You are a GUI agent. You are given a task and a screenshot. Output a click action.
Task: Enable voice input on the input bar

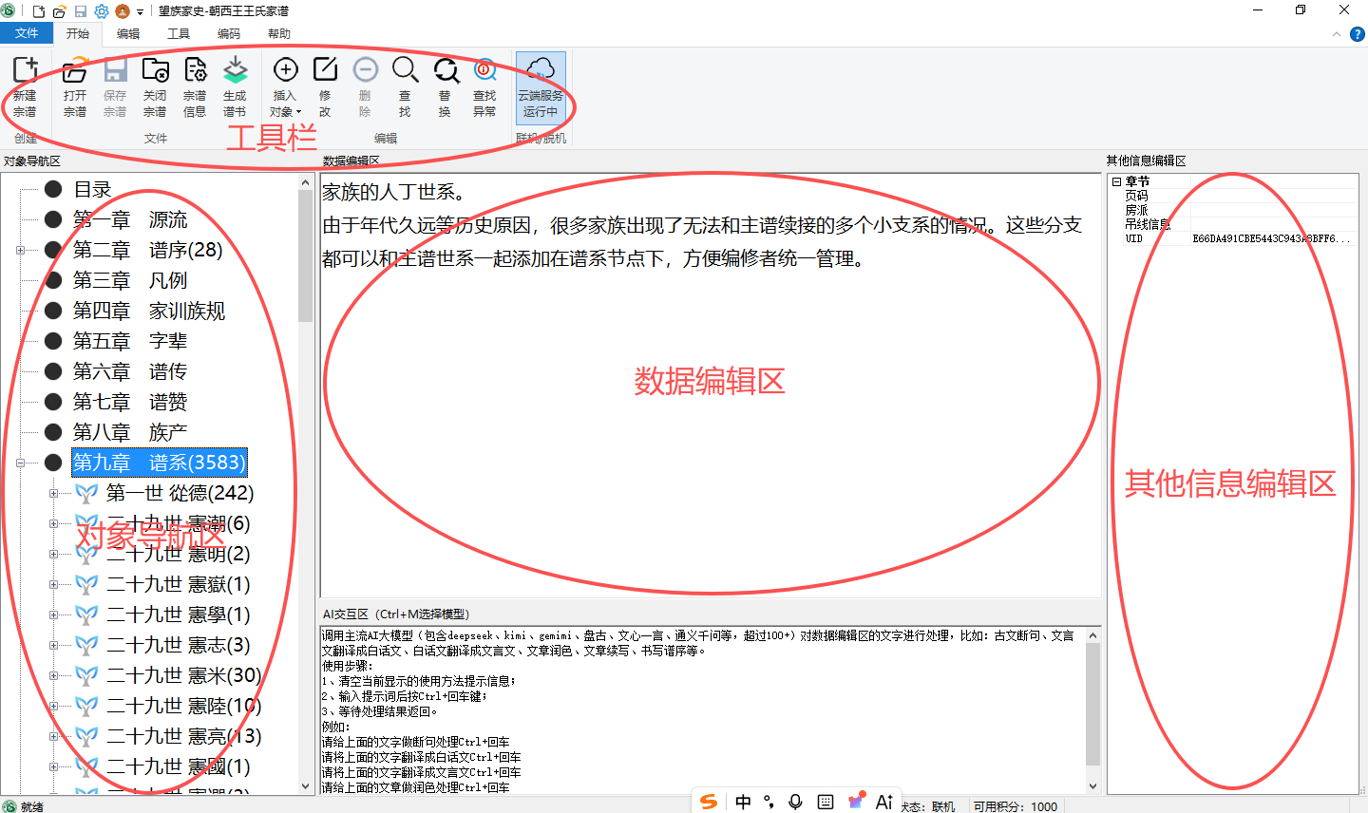tap(795, 801)
